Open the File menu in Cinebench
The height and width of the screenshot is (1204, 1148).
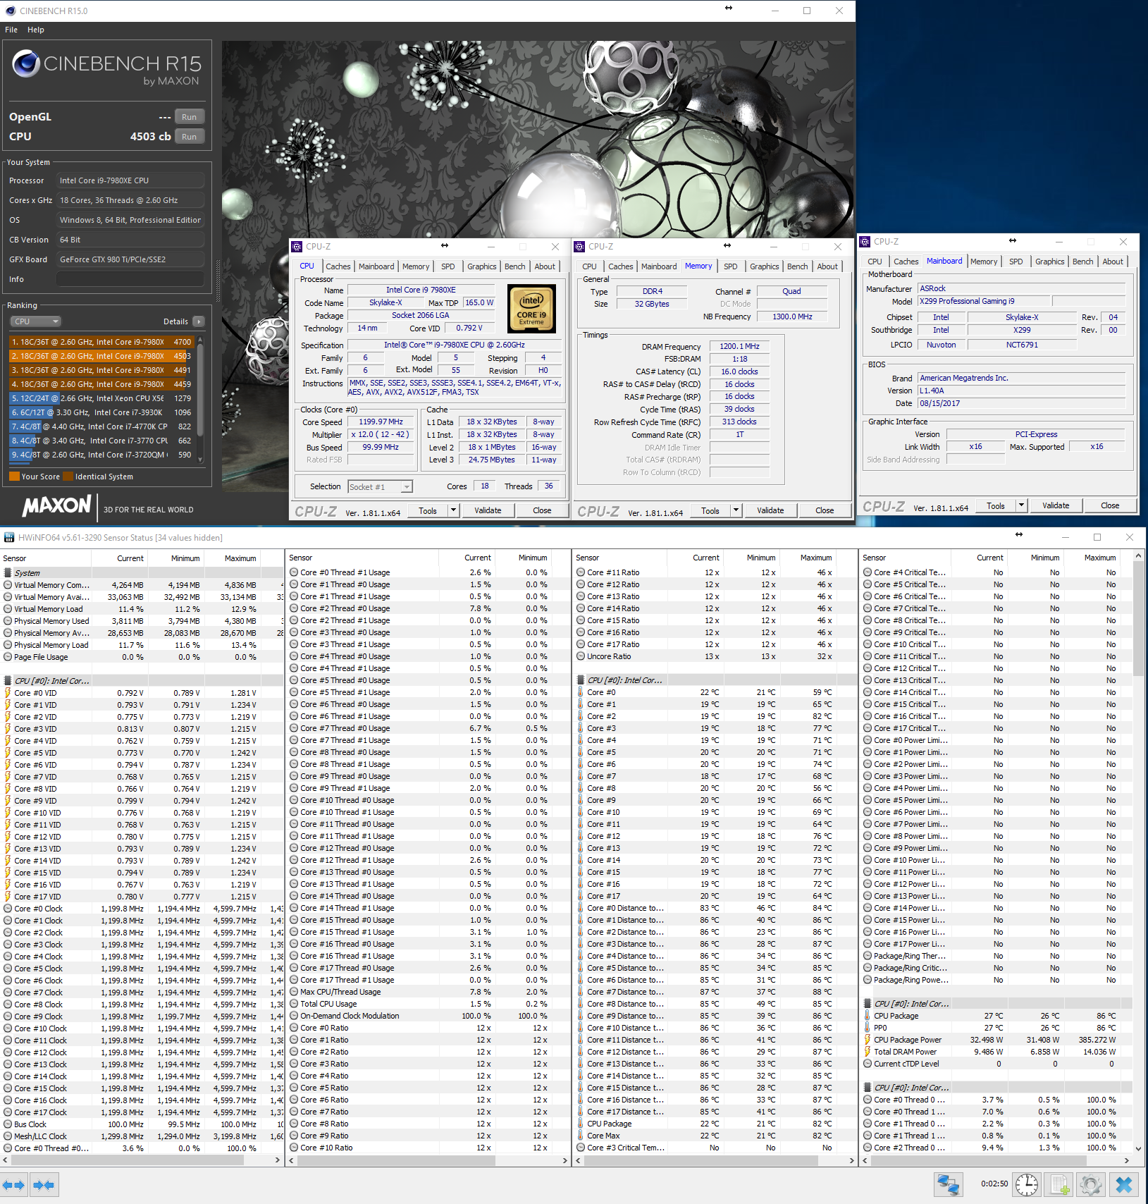tap(11, 30)
